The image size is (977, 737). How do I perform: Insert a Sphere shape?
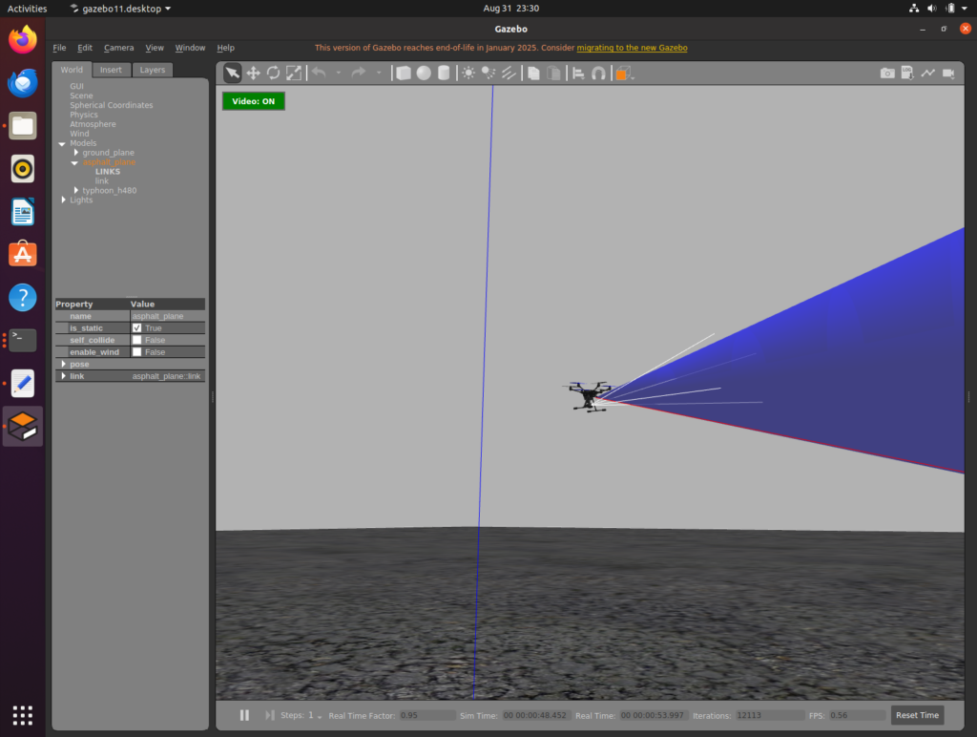(424, 74)
